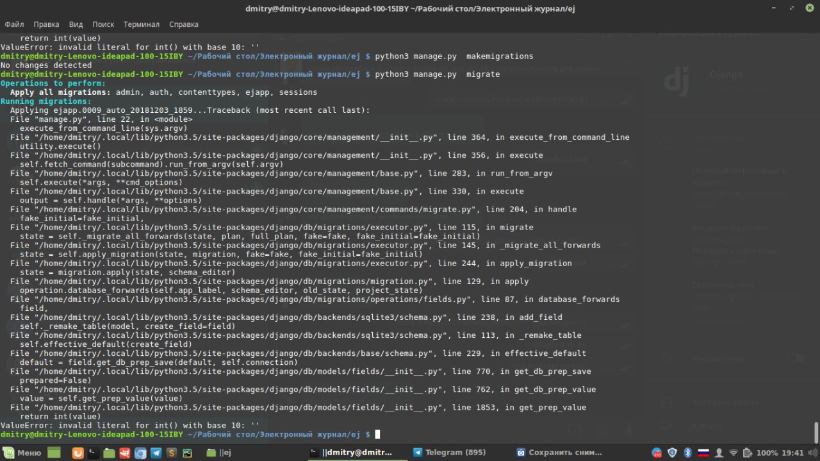Click the 'File "manage.py", line 22' line

coord(101,119)
